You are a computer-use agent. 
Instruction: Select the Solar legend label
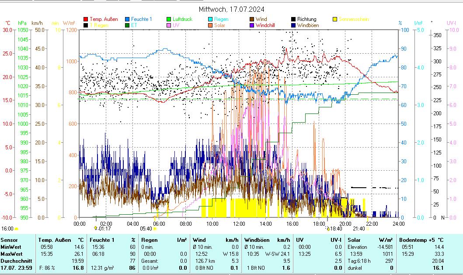click(220, 25)
